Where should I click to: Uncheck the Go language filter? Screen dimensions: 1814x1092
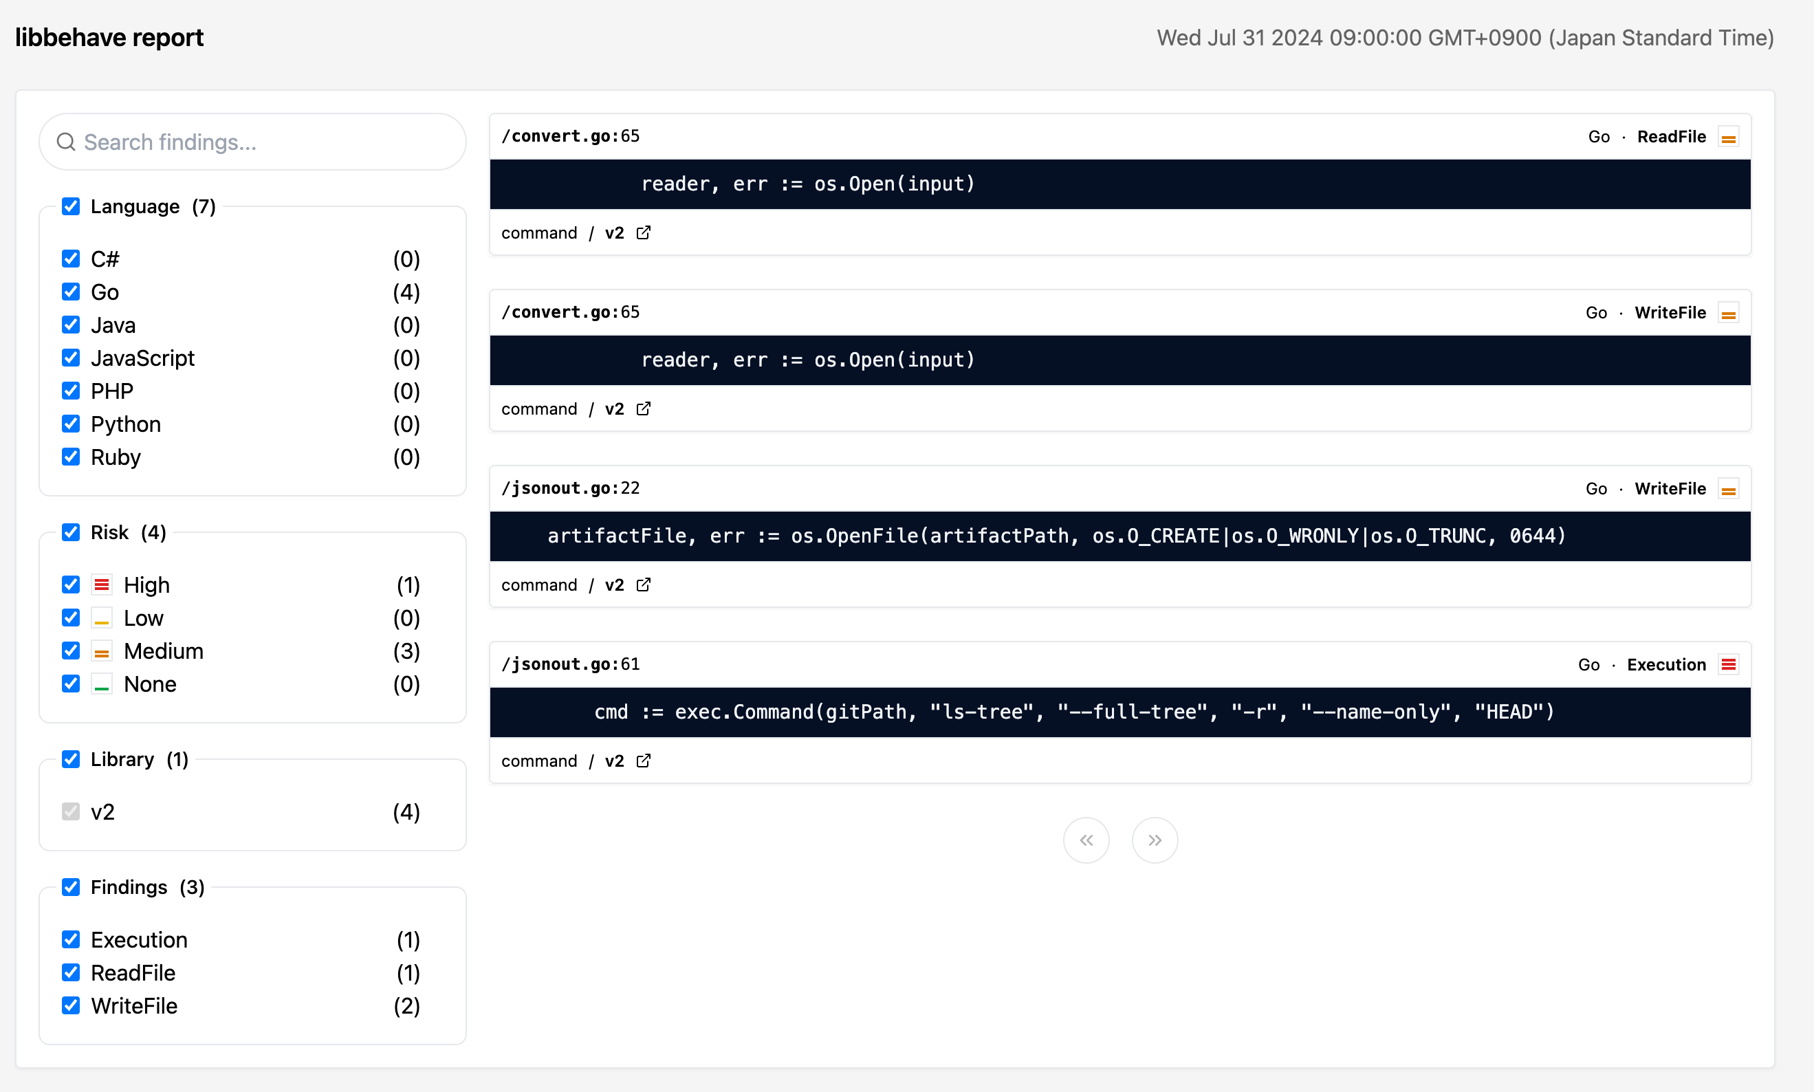[x=71, y=292]
